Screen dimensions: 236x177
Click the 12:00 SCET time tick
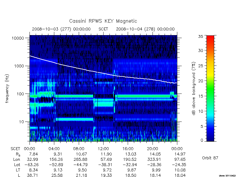tap(103, 149)
